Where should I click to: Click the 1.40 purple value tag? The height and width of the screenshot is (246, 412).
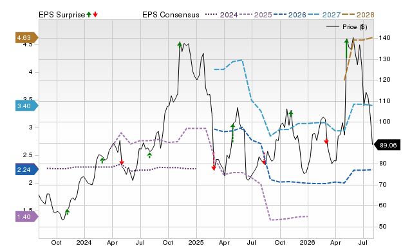click(x=26, y=217)
